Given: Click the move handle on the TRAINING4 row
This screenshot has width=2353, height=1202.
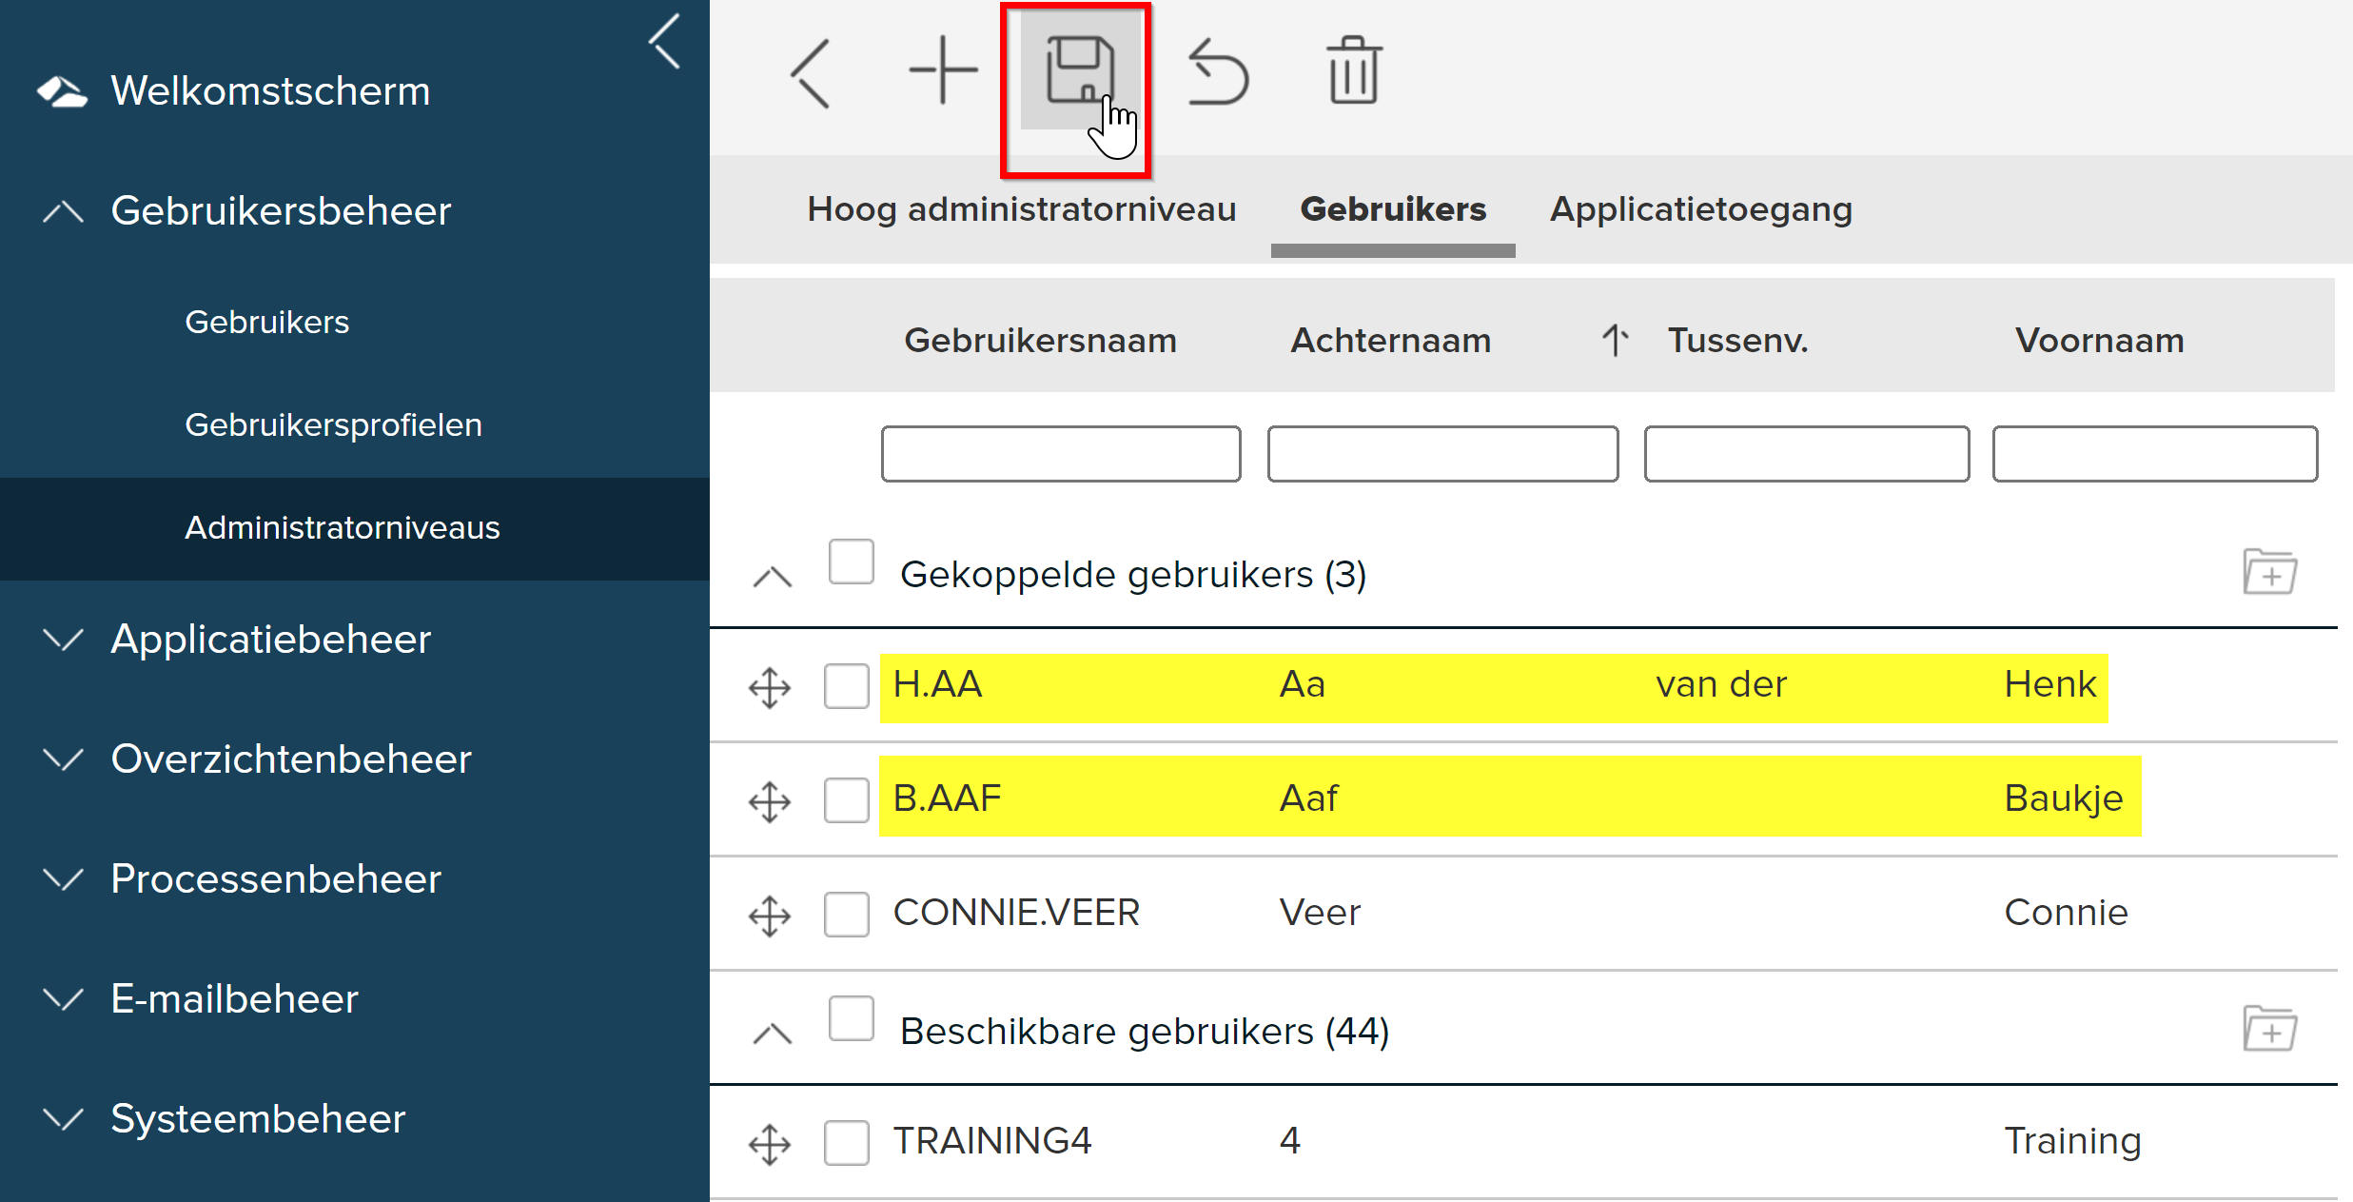Looking at the screenshot, I should (770, 1144).
